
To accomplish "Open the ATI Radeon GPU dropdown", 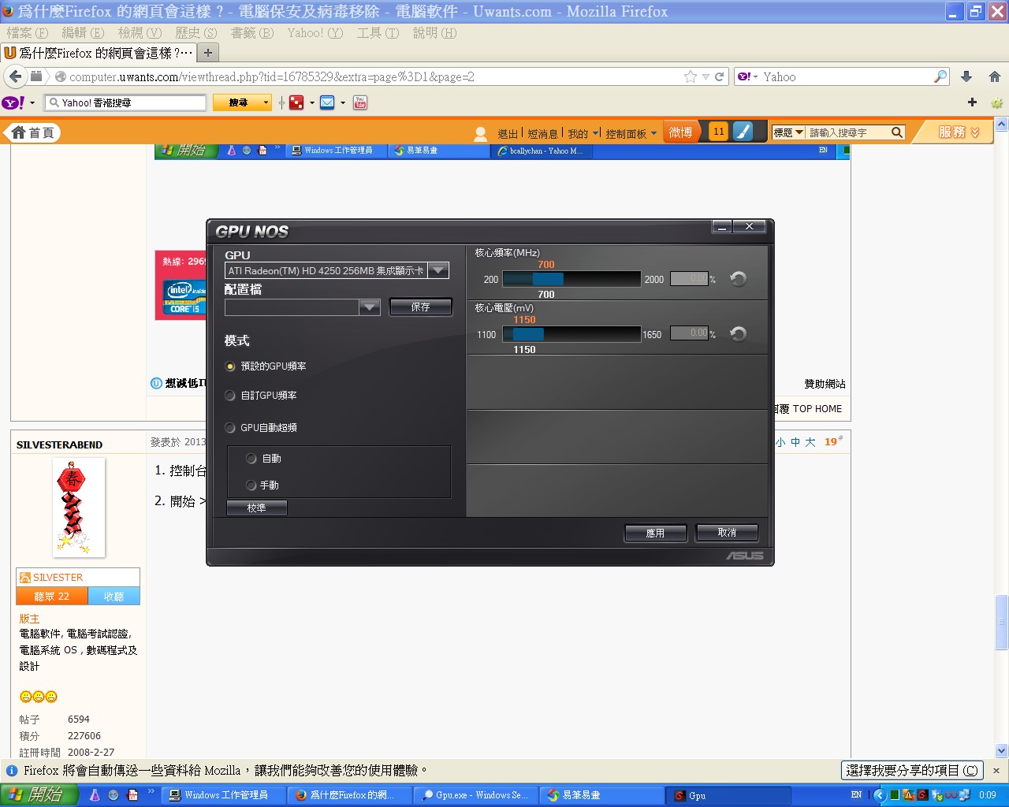I will (x=438, y=270).
